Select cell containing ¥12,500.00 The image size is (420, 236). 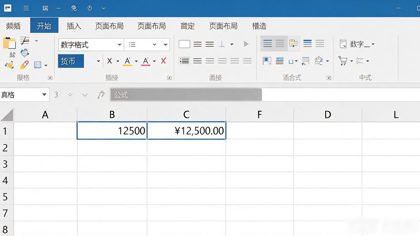[186, 131]
